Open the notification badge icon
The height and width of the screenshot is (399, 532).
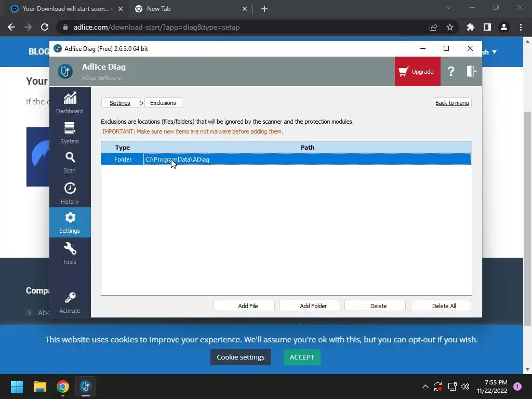click(517, 387)
